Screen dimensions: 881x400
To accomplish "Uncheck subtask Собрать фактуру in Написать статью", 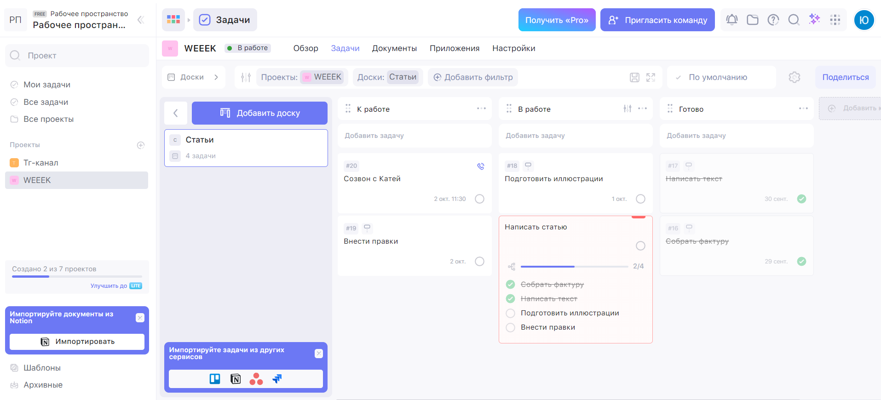I will click(x=510, y=285).
